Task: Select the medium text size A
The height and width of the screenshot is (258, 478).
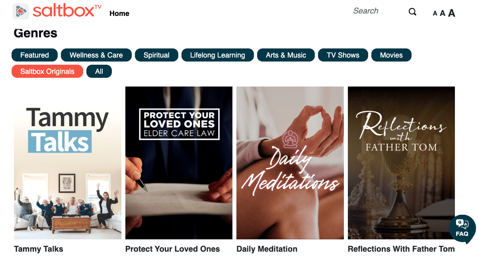Action: pos(442,13)
